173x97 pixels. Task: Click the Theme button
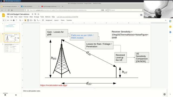click(x=62, y=20)
